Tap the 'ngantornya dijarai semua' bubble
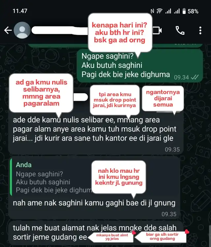 163,98
